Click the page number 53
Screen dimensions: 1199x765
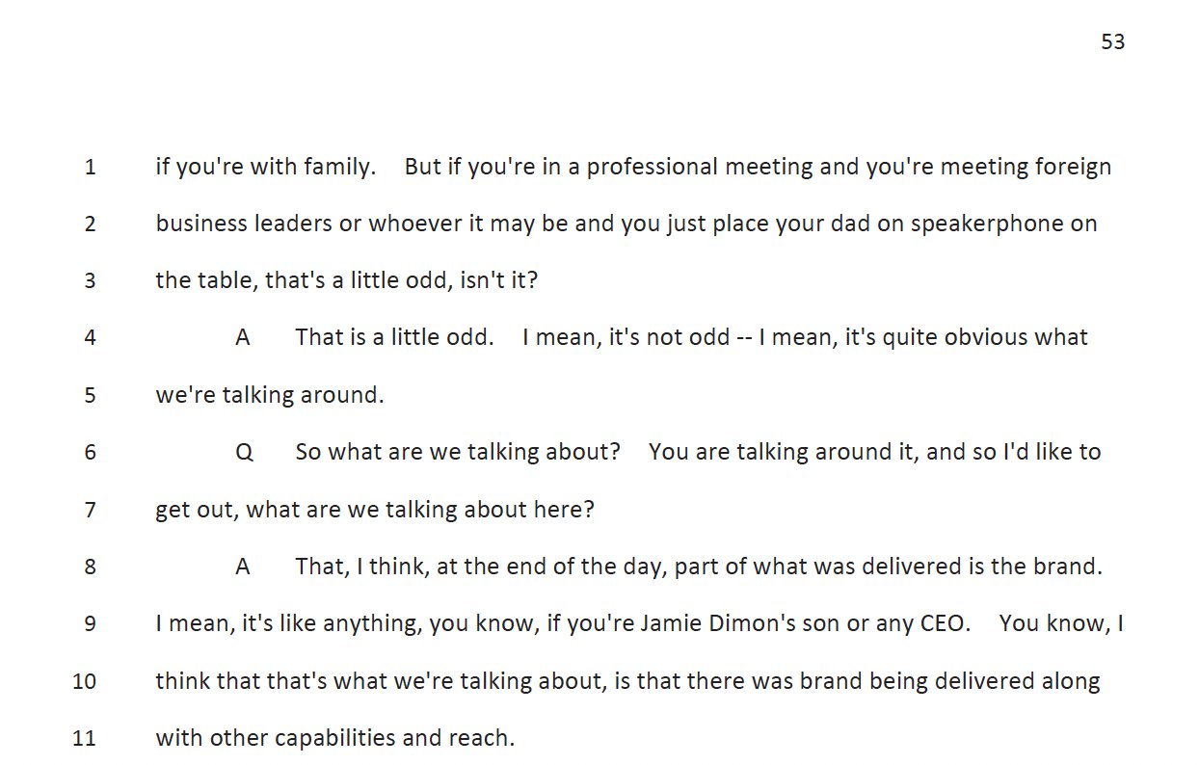tap(1113, 42)
